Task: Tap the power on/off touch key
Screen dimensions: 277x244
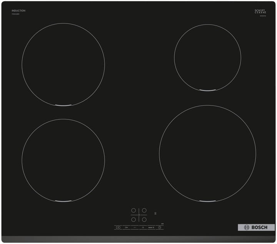Action: pos(118,227)
